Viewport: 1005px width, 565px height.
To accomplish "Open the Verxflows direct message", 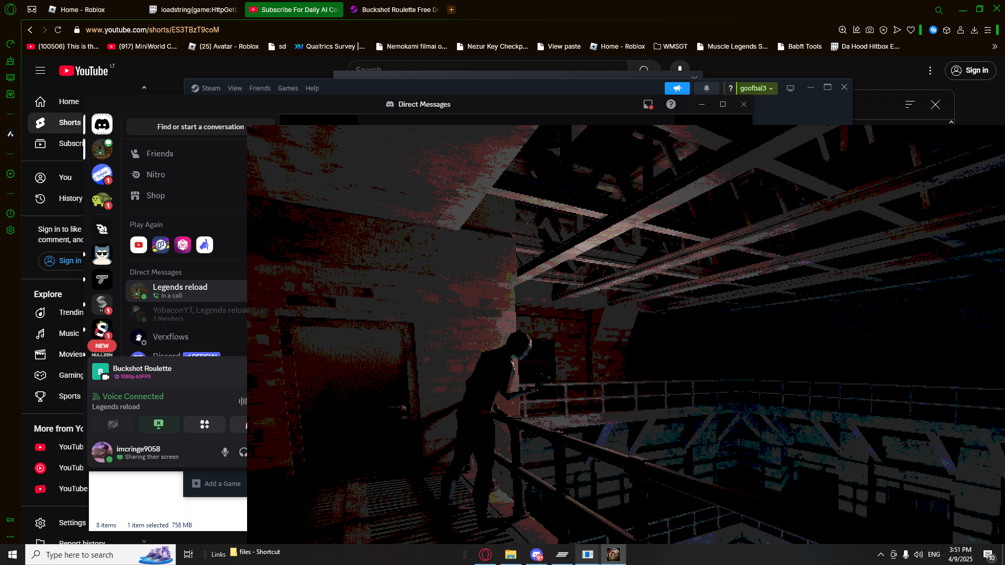I will [186, 337].
